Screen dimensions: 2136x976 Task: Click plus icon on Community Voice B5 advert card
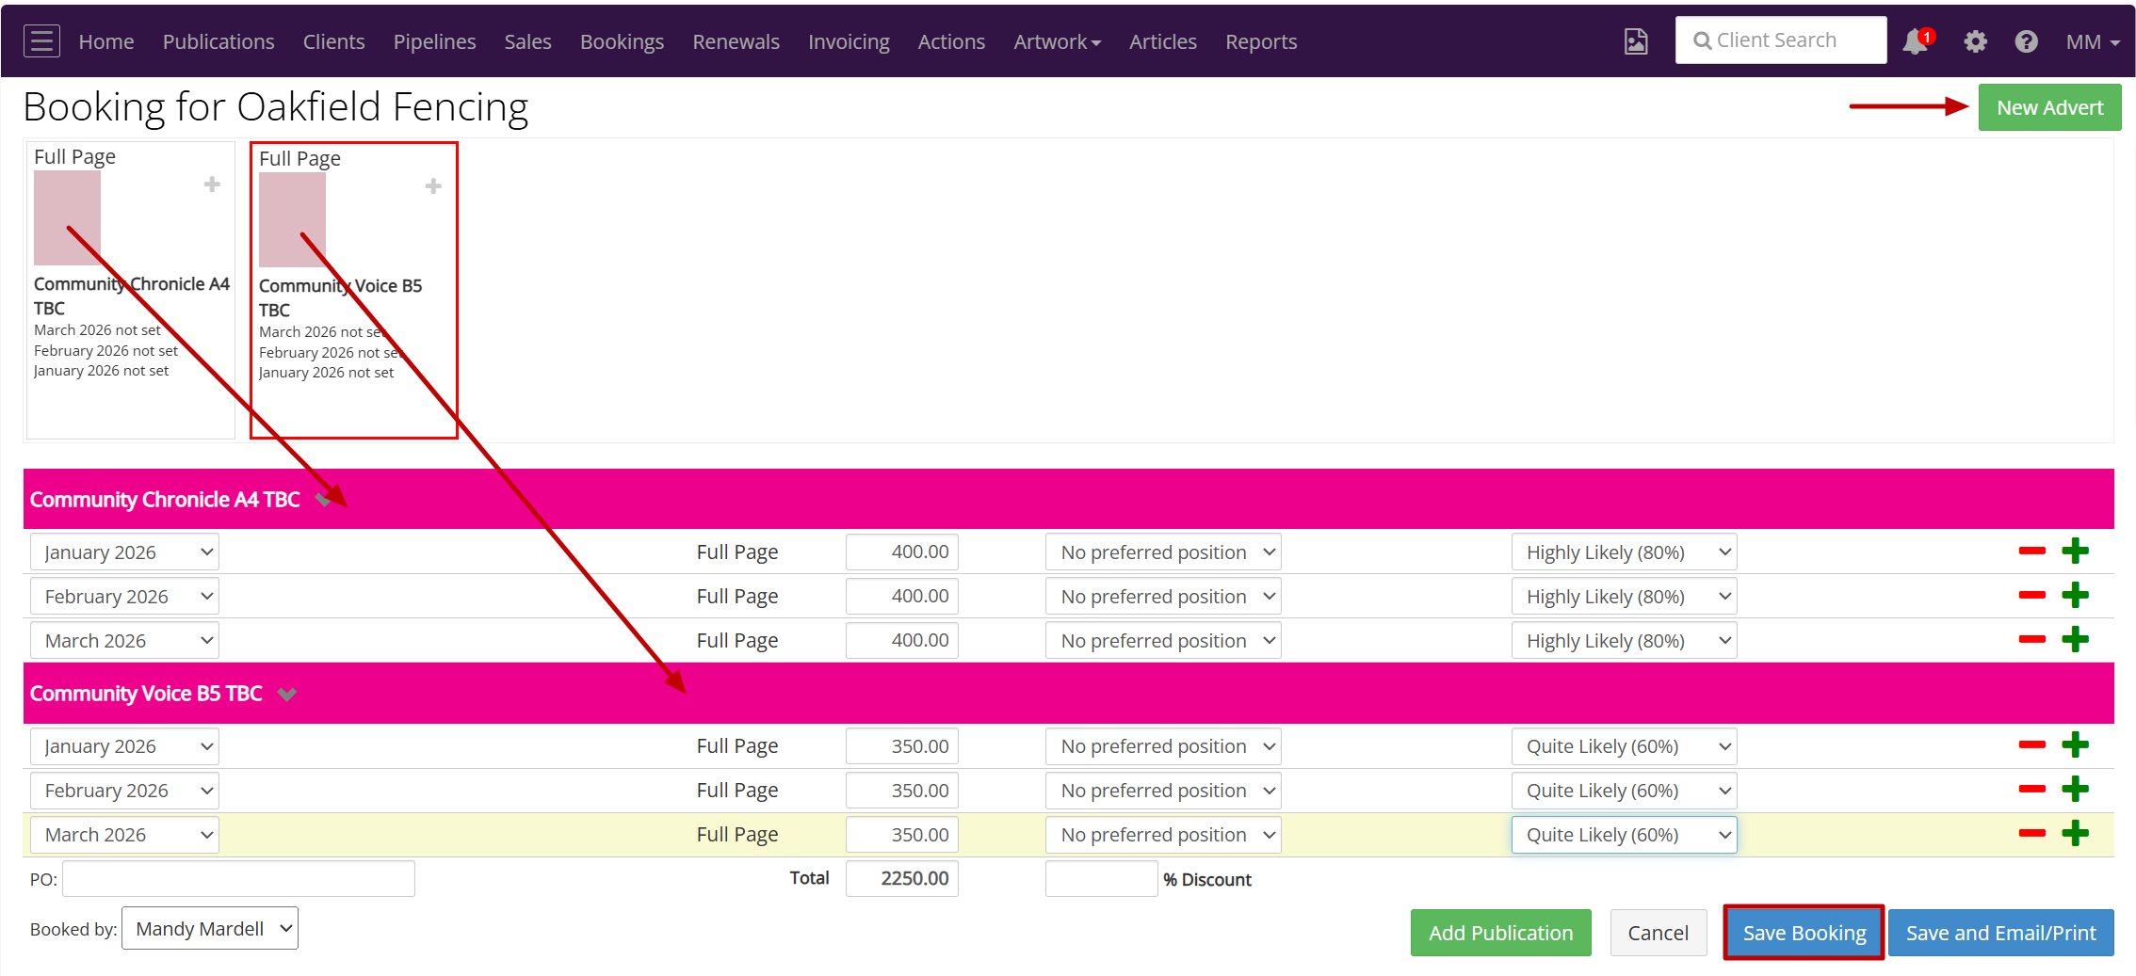(433, 186)
